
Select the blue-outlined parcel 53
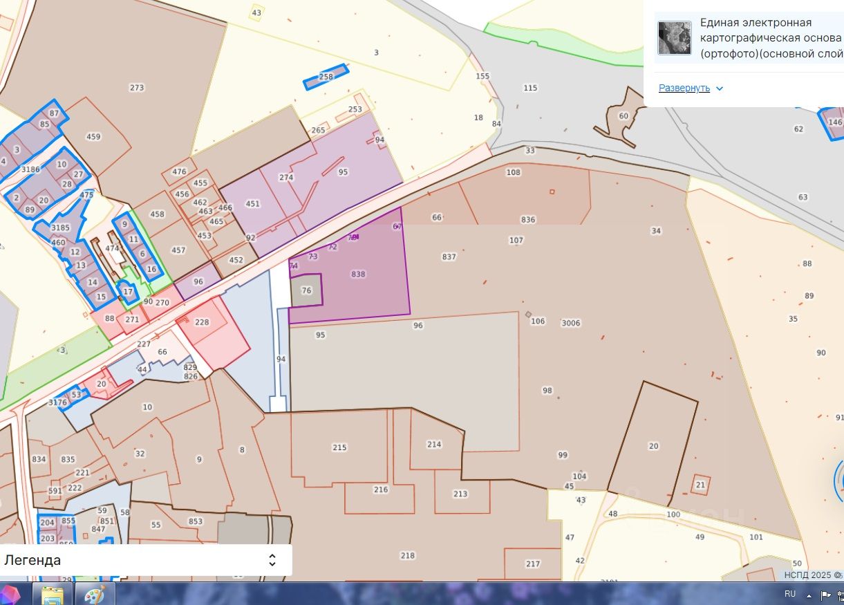coord(76,395)
